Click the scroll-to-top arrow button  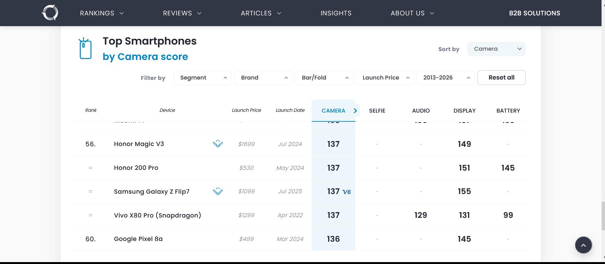click(x=583, y=245)
